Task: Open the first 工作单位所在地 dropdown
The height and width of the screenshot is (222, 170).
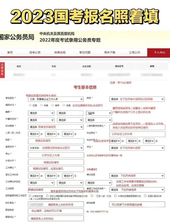Action: tap(41, 183)
